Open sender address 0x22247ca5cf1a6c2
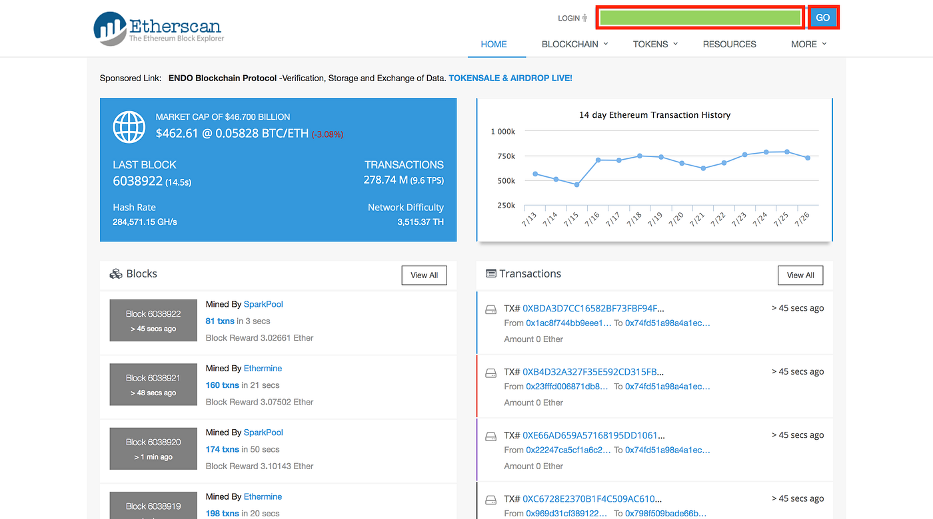This screenshot has height=519, width=933. tap(568, 450)
